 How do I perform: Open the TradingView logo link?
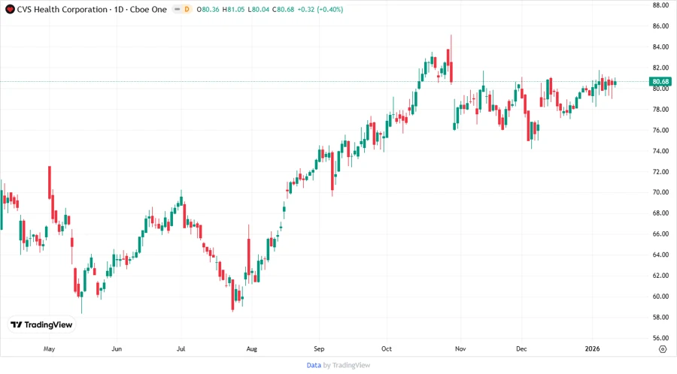pos(42,325)
